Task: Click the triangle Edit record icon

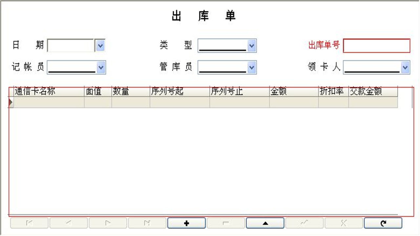Action: (x=265, y=223)
